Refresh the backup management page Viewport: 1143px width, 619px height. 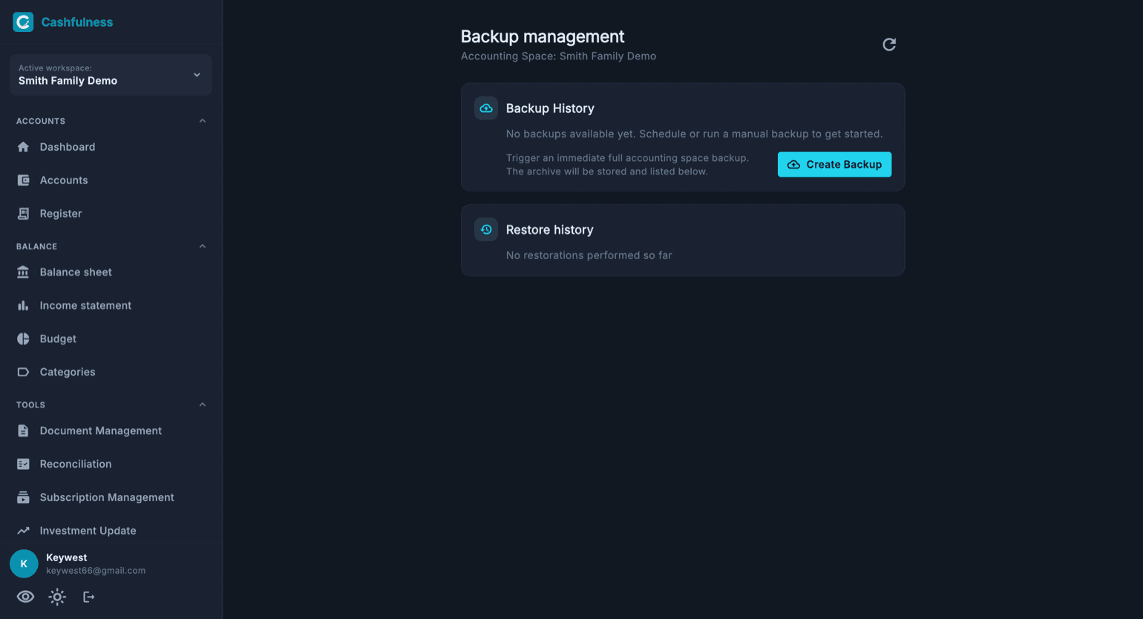coord(889,45)
